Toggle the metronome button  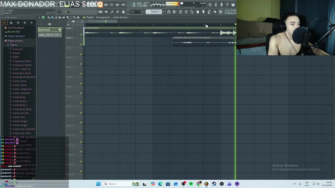click(x=100, y=4)
